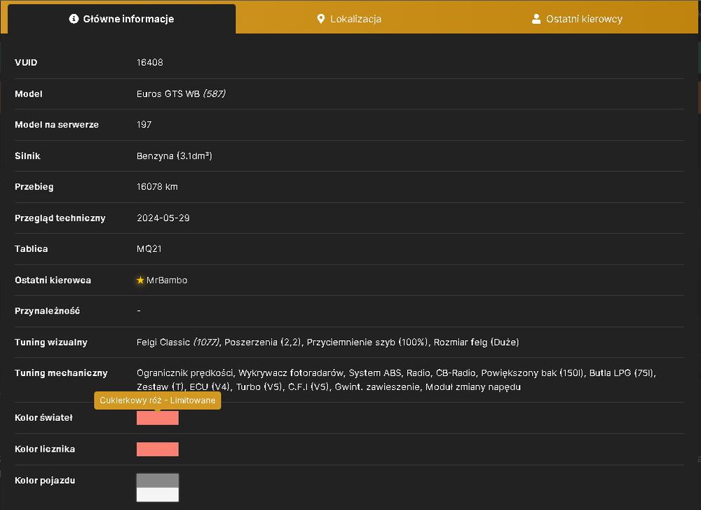The width and height of the screenshot is (701, 510).
Task: Click the person icon on Ostatni kierowcy
Action: (536, 19)
